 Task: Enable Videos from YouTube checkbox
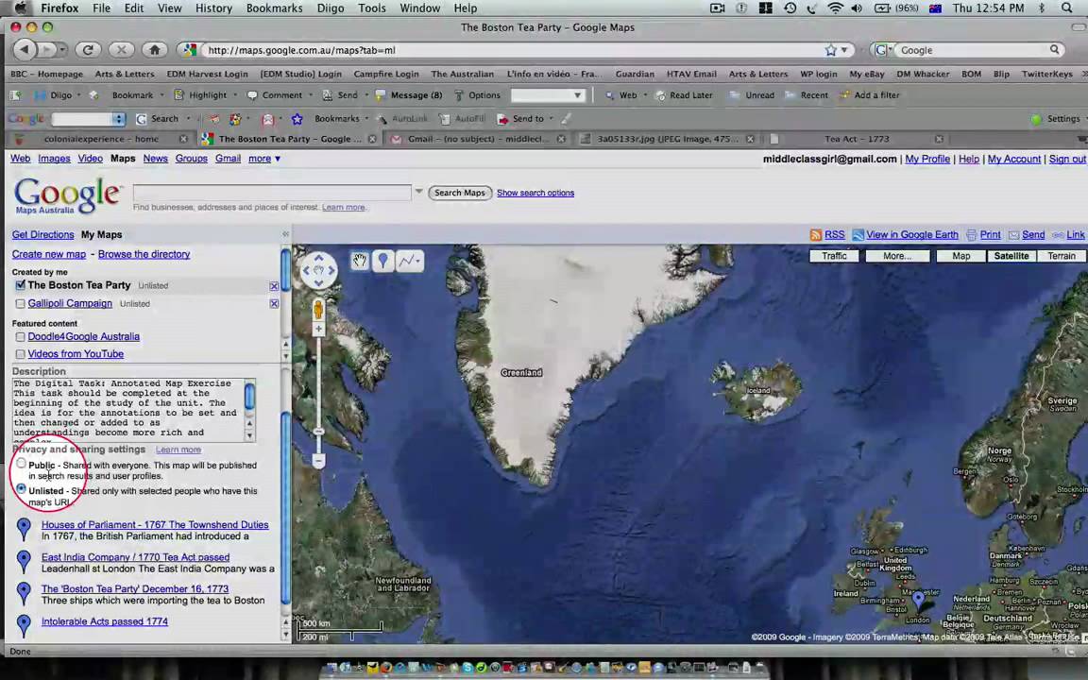point(20,354)
